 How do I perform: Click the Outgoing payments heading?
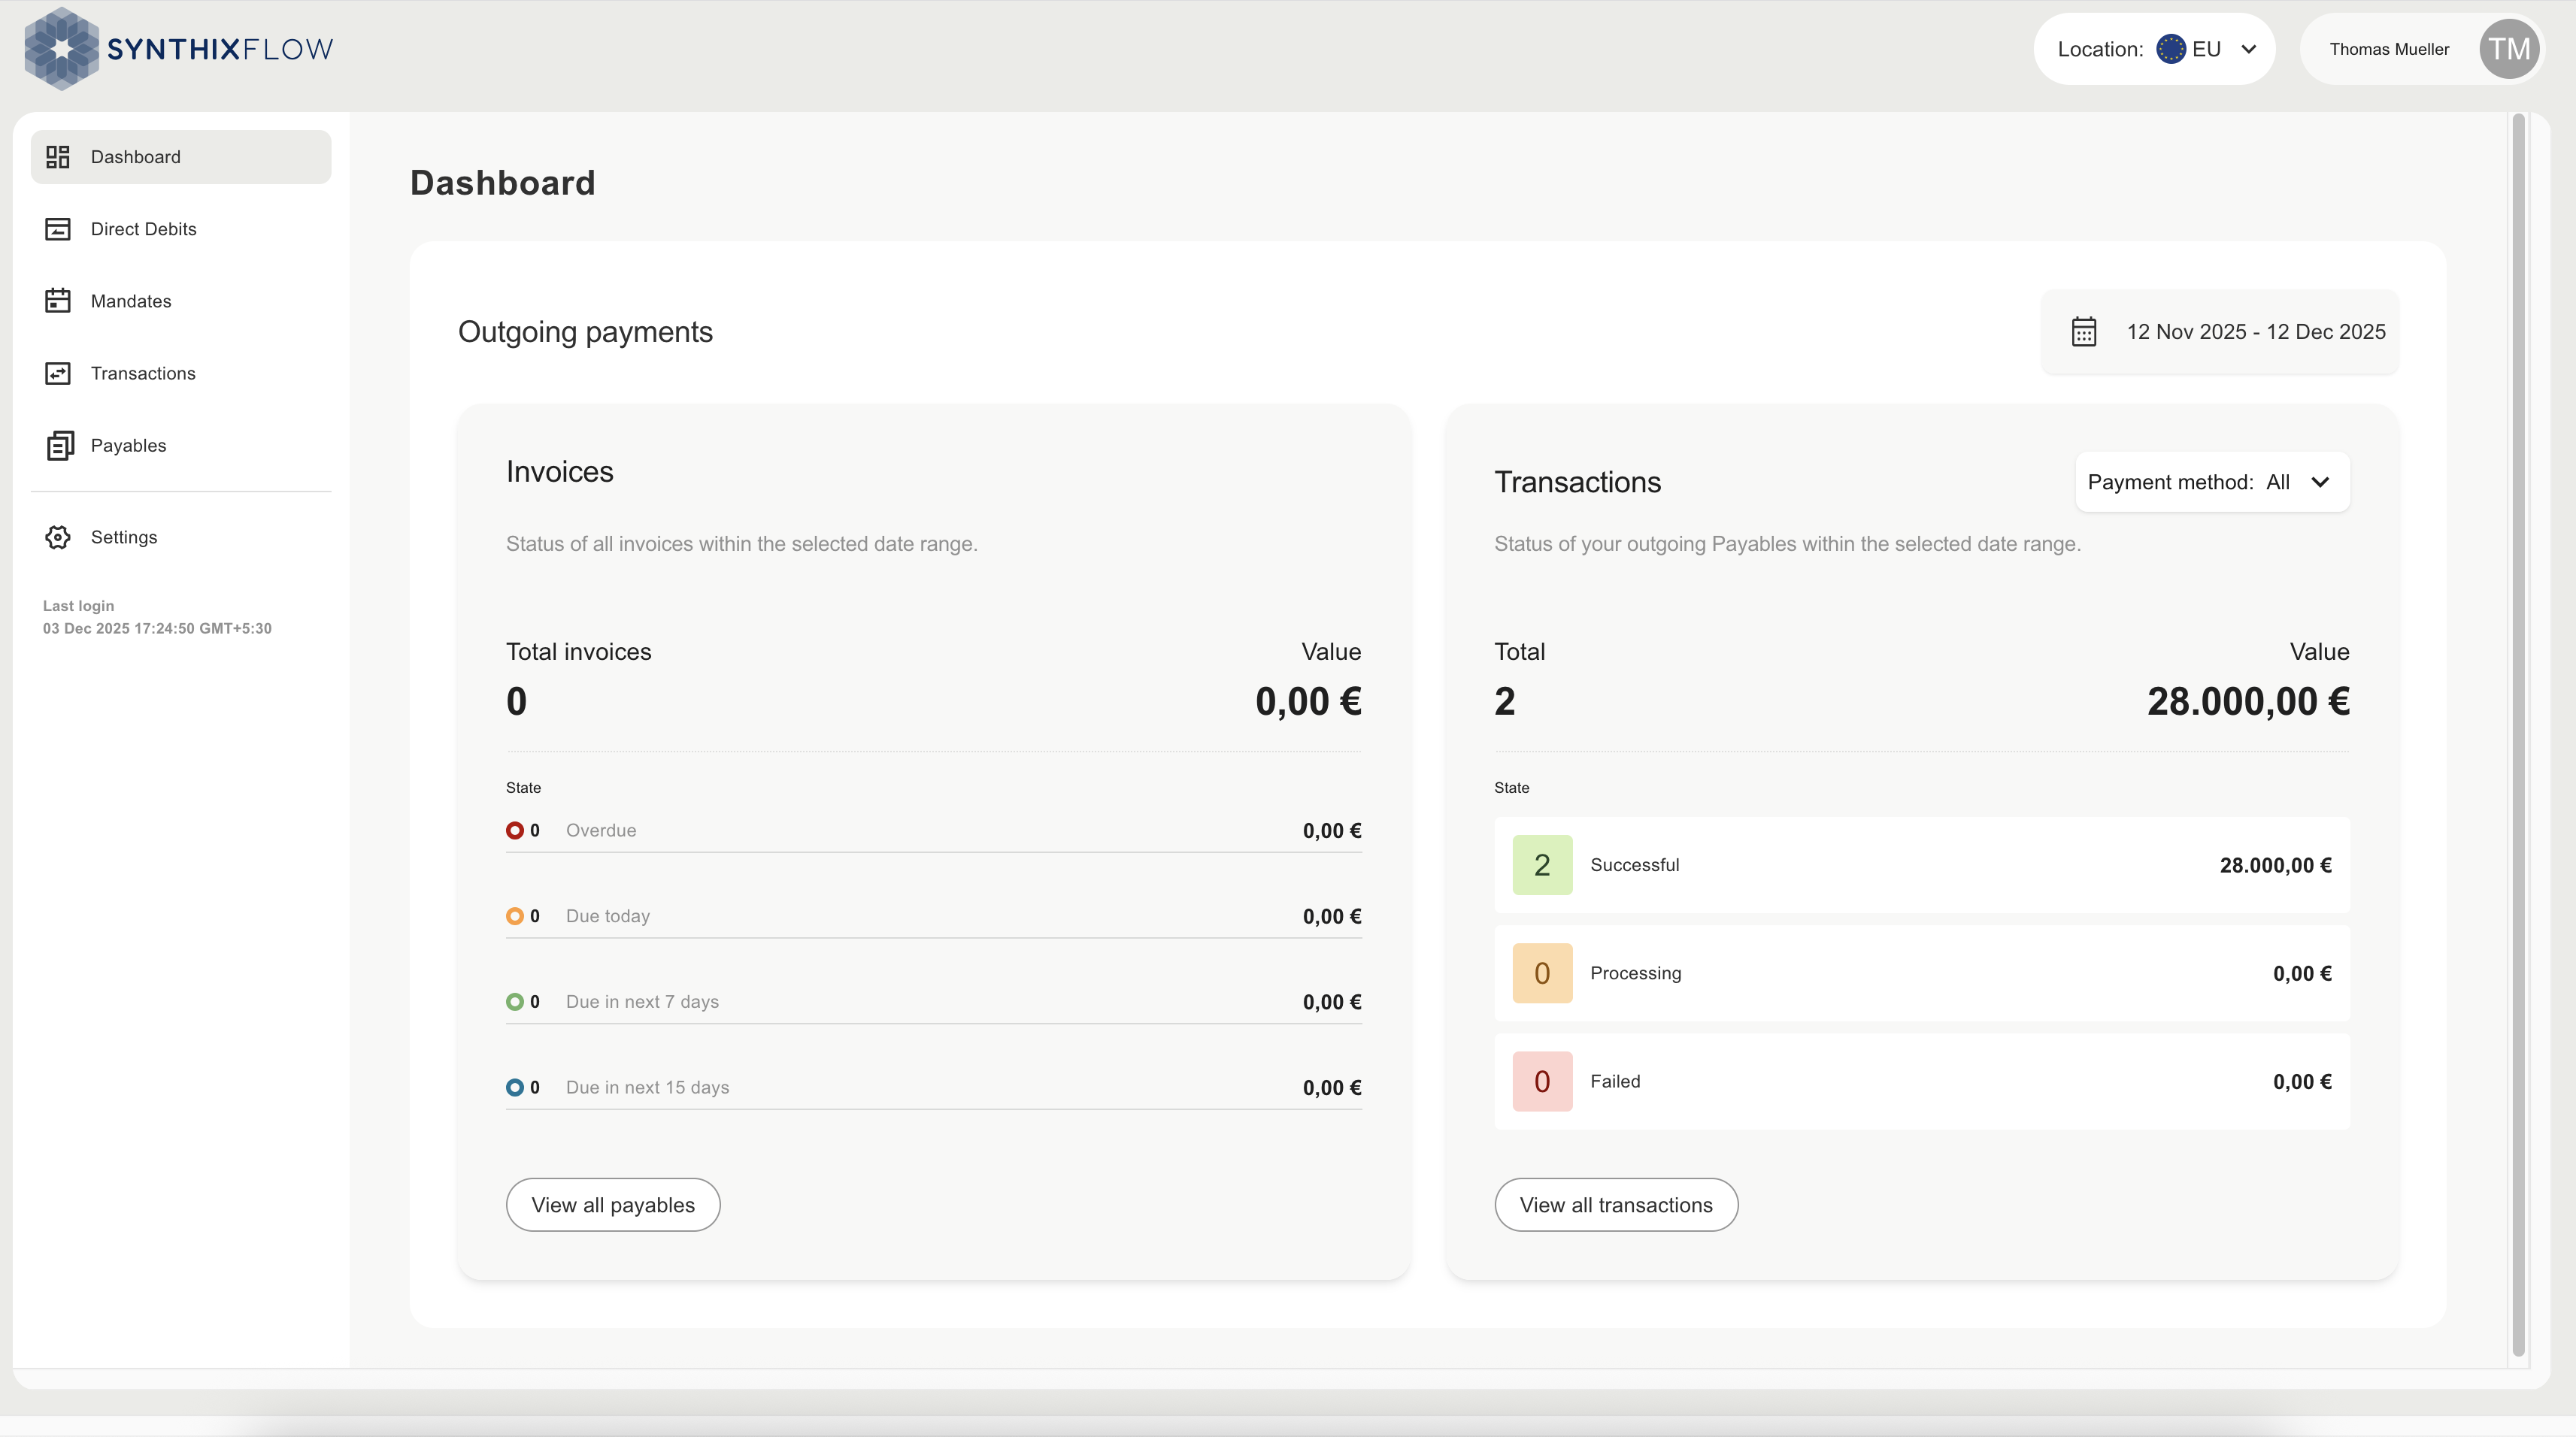point(585,331)
